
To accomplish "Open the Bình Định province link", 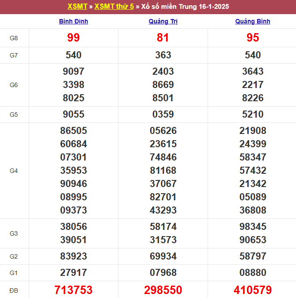I will 73,21.
